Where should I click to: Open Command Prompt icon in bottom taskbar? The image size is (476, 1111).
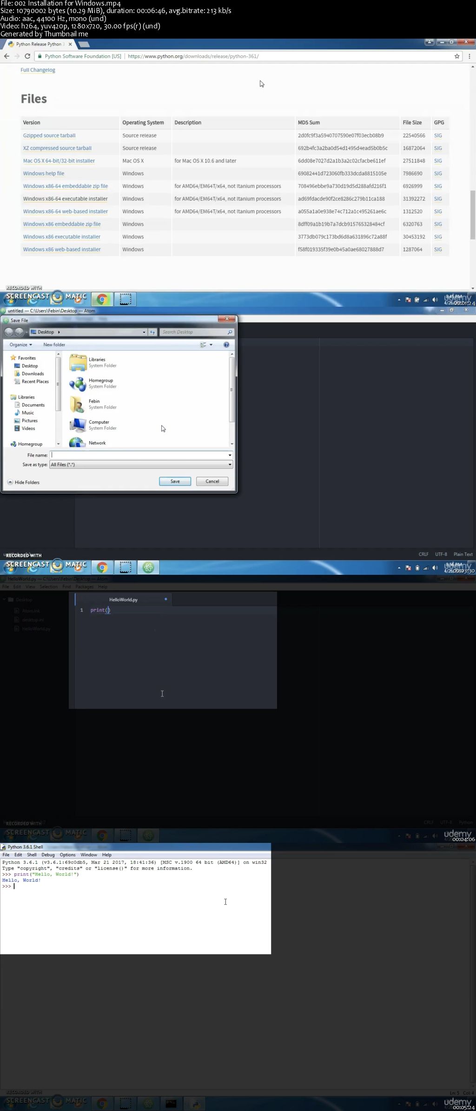(171, 1103)
